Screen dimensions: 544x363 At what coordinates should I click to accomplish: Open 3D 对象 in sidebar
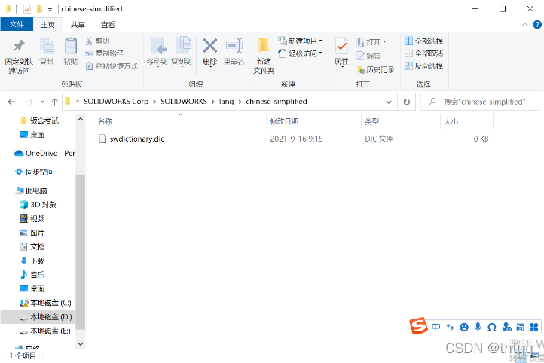click(38, 205)
